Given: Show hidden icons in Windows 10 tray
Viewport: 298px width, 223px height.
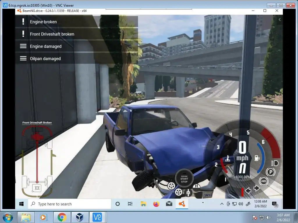Looking at the screenshot, I should 222,204.
